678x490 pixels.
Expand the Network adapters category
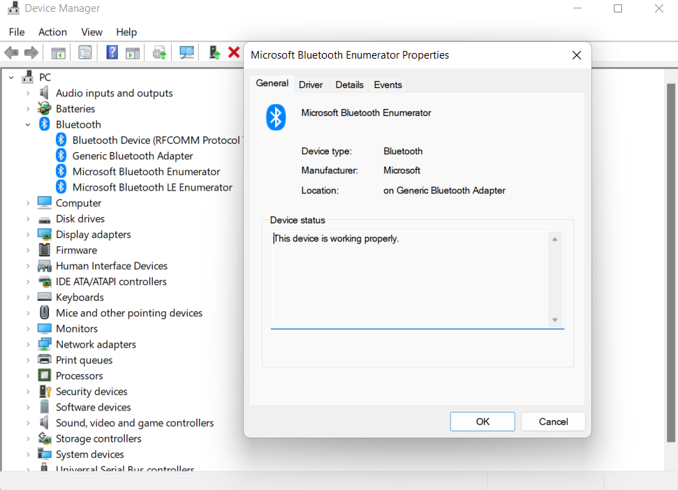pos(28,344)
